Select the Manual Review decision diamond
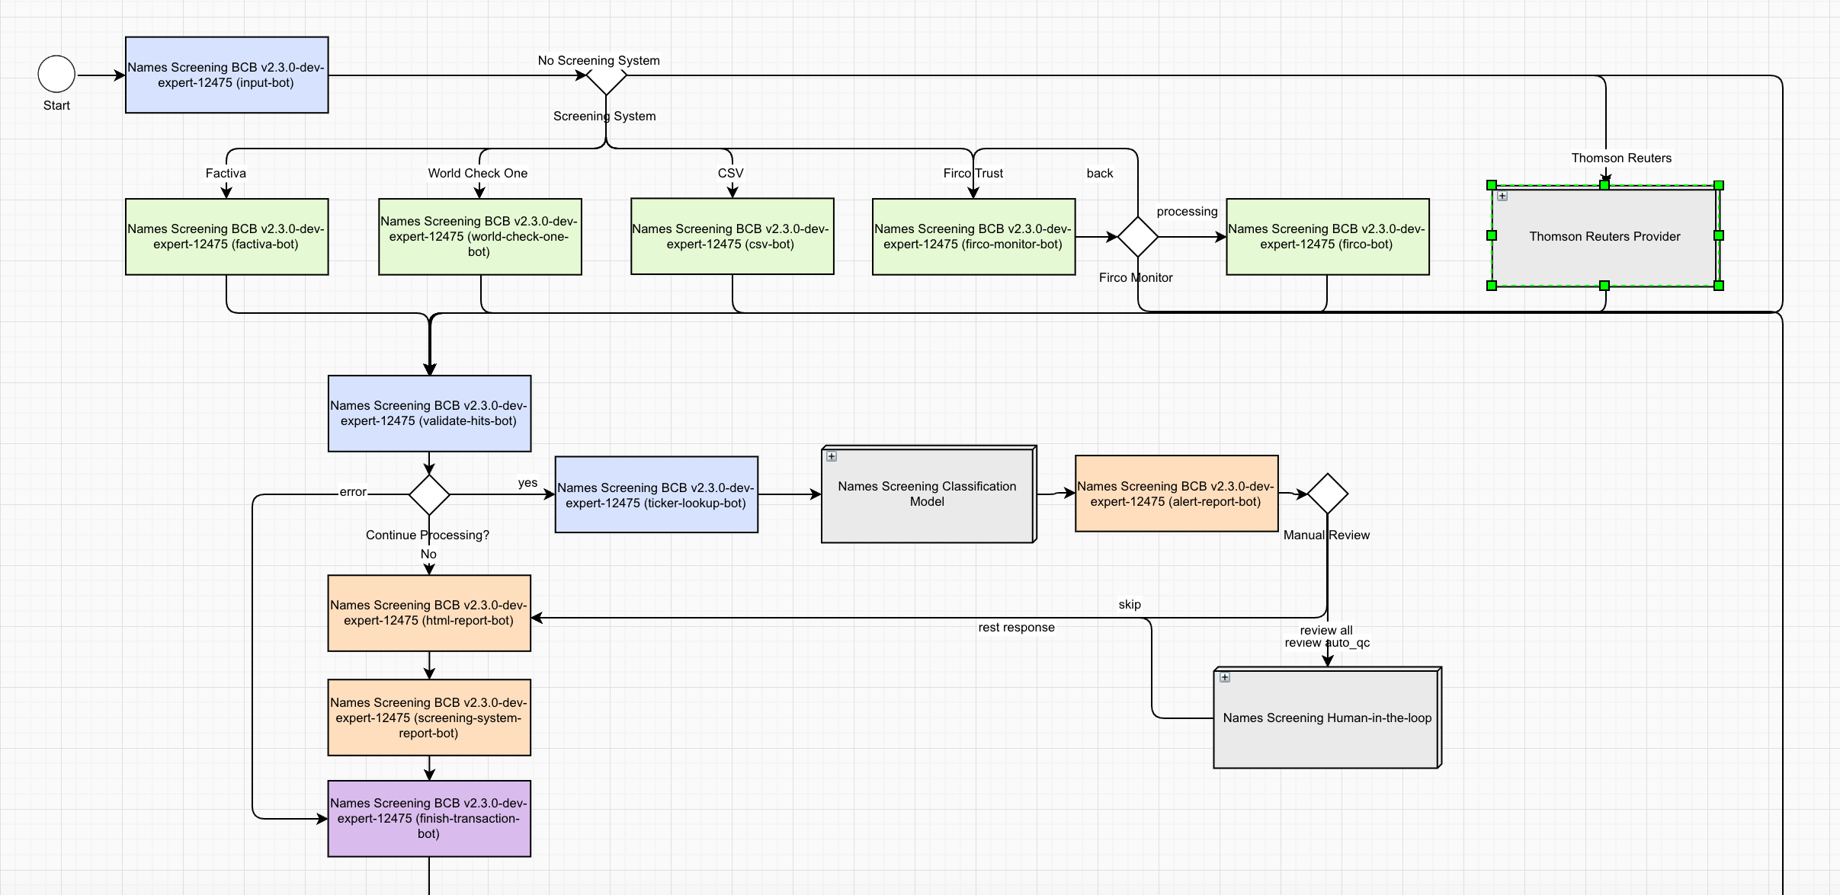The image size is (1840, 895). [1328, 494]
